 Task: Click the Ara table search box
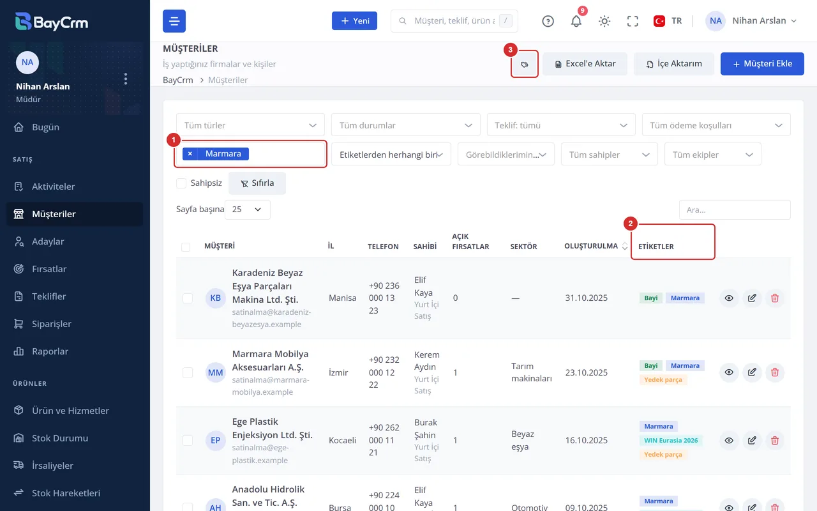[735, 210]
